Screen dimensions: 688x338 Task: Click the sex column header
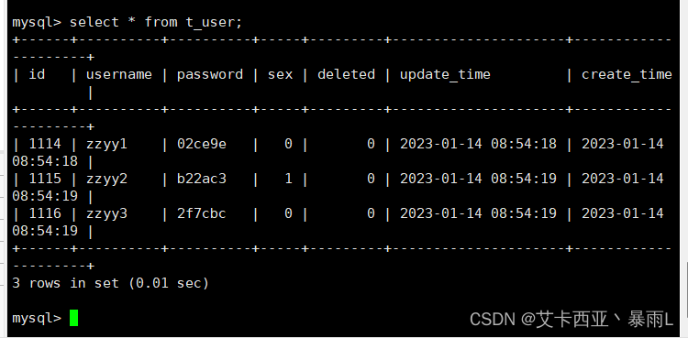[280, 74]
